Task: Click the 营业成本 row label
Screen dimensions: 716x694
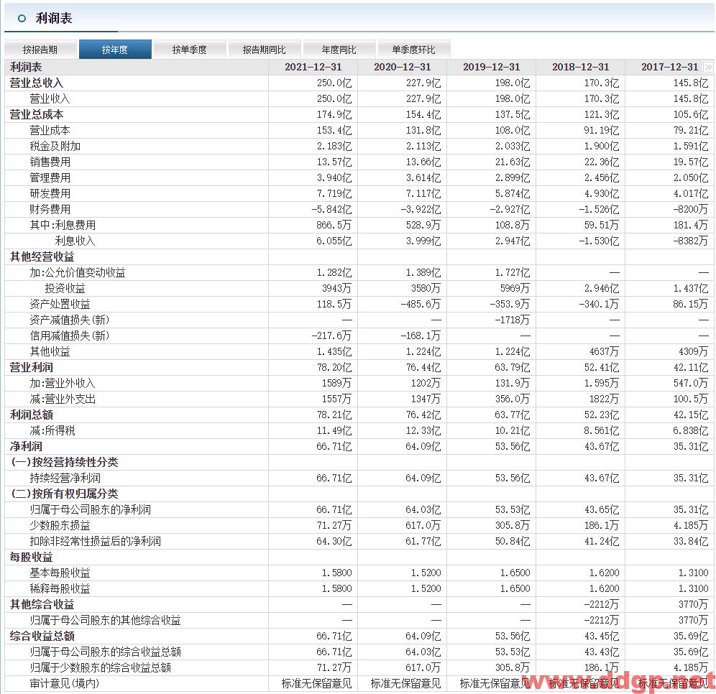Action: [50, 131]
